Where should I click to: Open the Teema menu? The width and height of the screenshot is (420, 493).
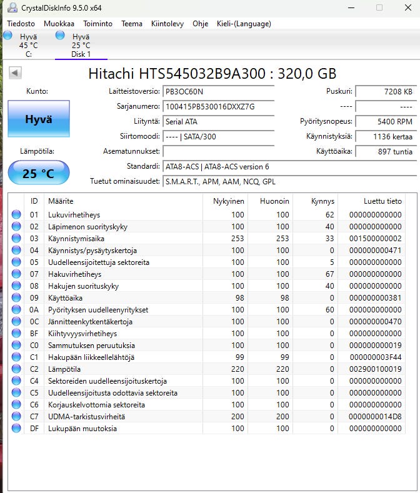coord(131,24)
